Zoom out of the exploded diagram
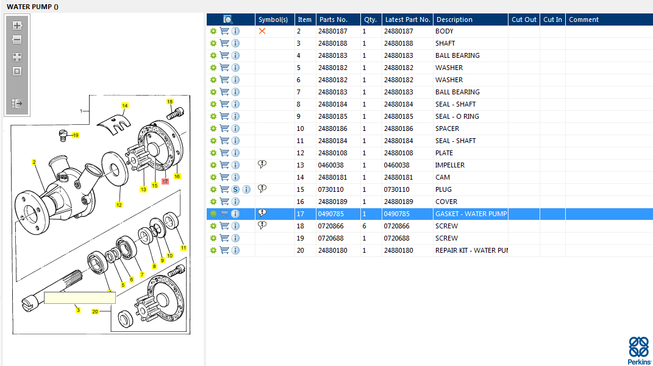 [17, 40]
